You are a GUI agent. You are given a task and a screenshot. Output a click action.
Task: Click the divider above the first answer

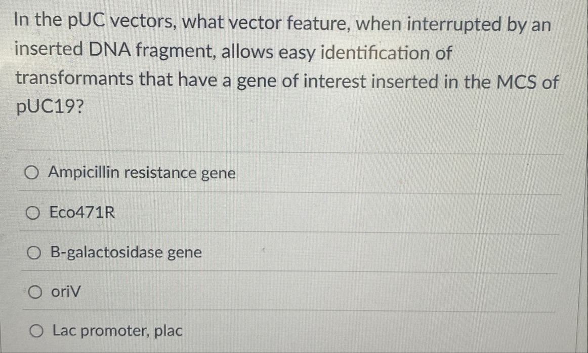[291, 150]
